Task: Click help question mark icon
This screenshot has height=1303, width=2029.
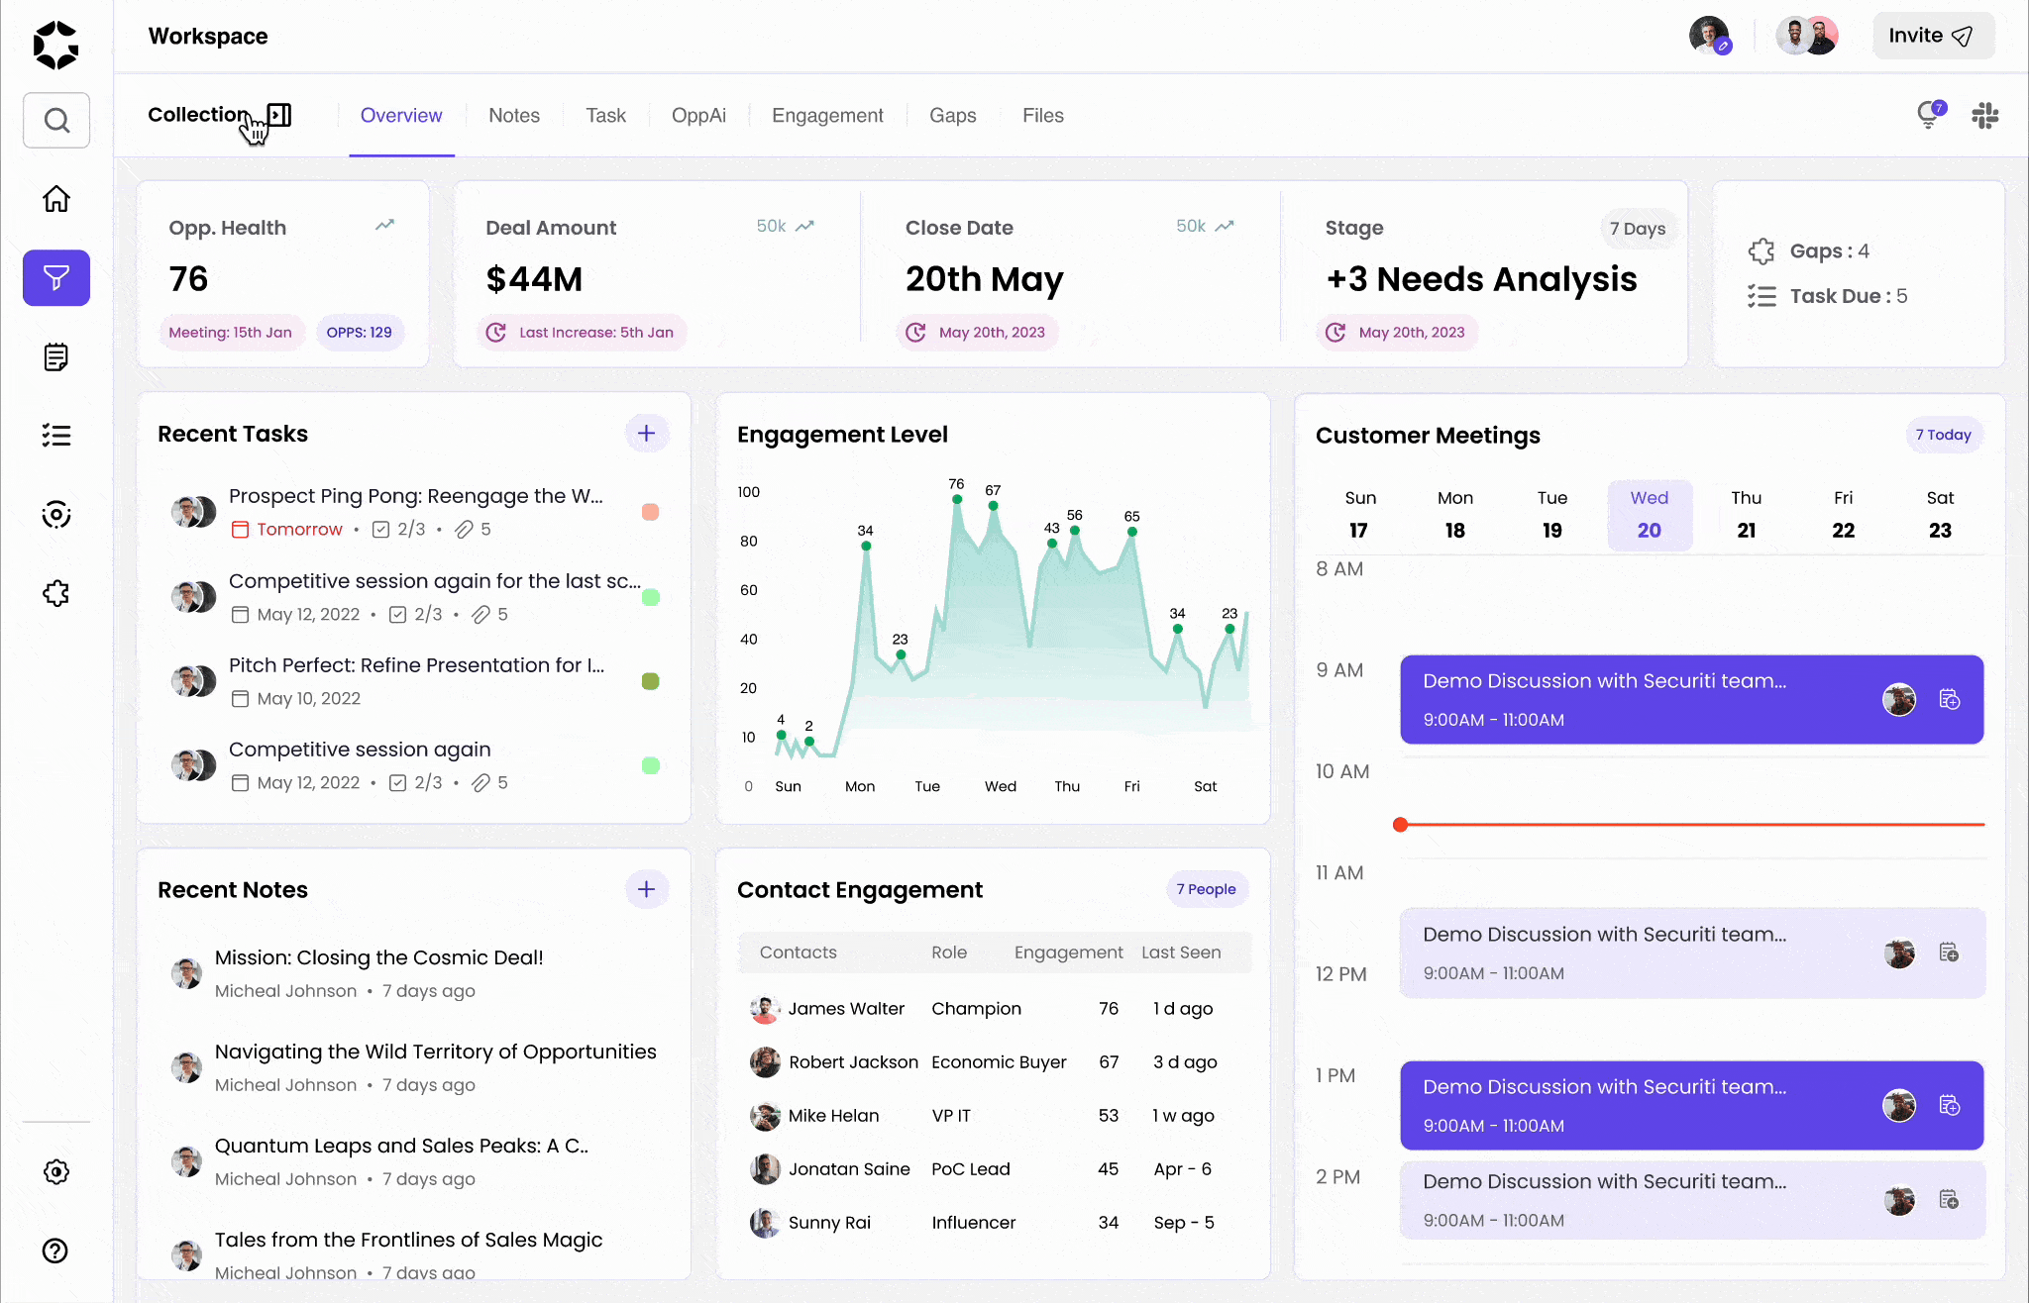Action: pyautogui.click(x=56, y=1252)
